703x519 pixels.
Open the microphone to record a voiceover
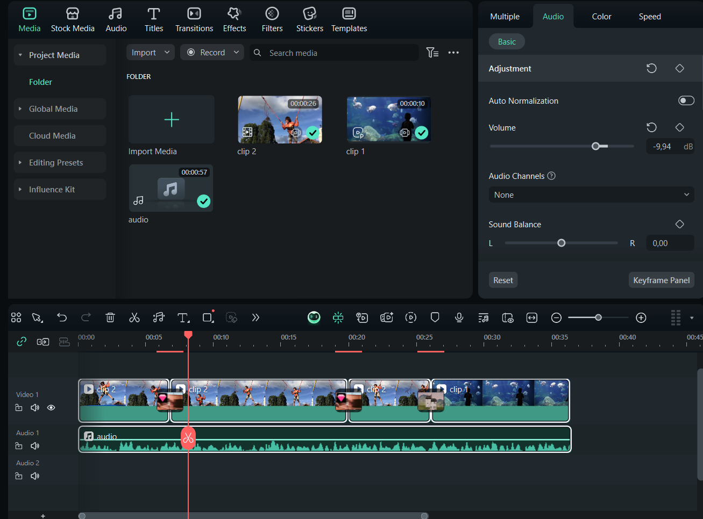pos(459,318)
